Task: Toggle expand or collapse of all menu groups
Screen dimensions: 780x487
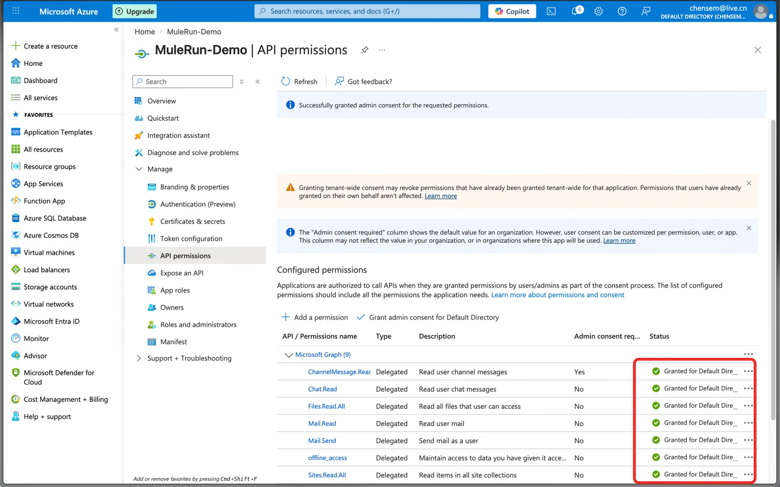Action: click(x=242, y=81)
